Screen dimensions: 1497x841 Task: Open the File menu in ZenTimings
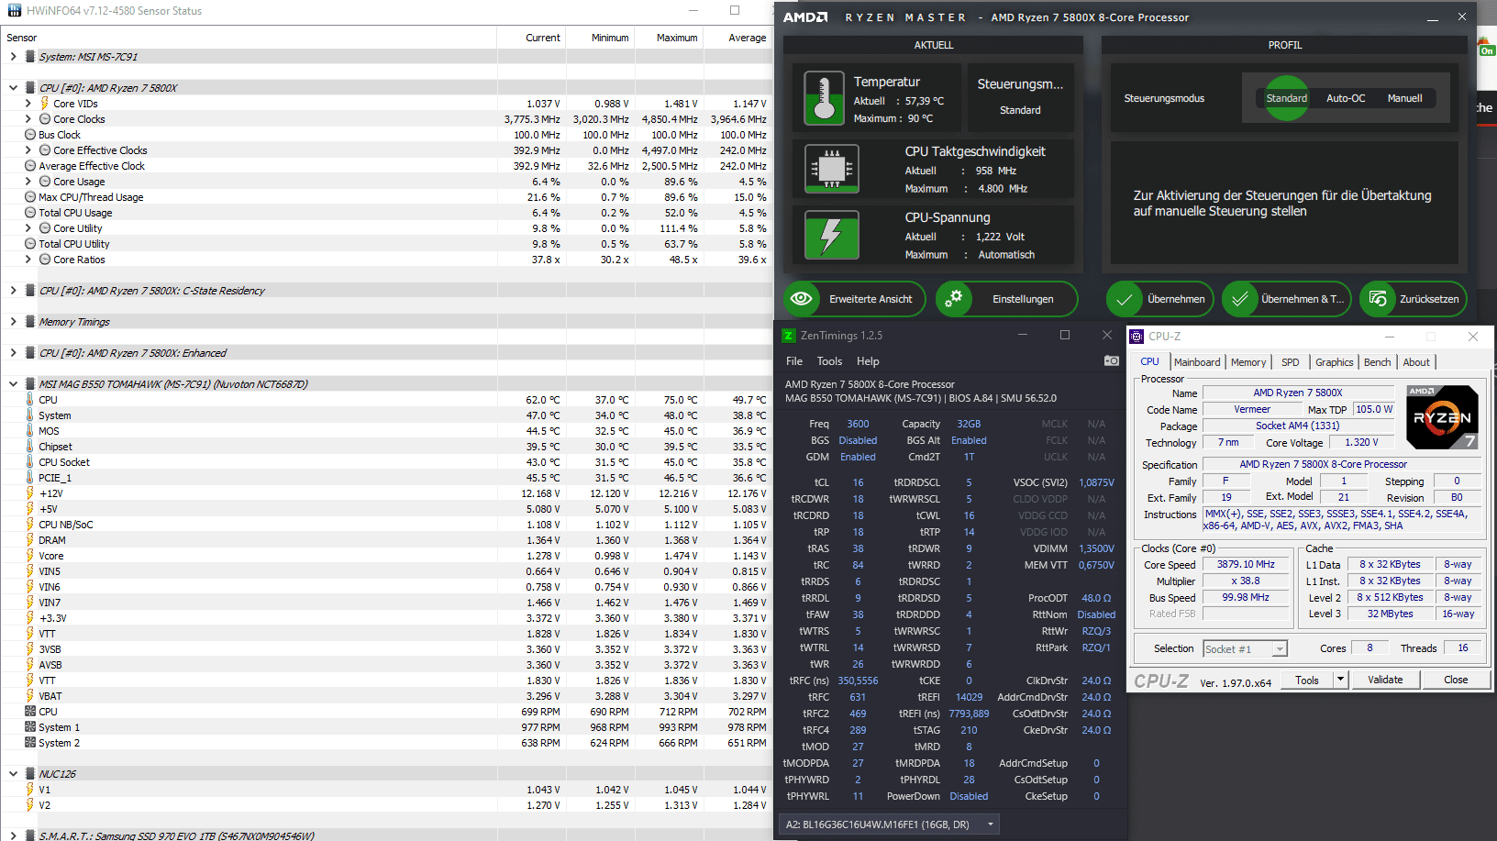pyautogui.click(x=794, y=361)
